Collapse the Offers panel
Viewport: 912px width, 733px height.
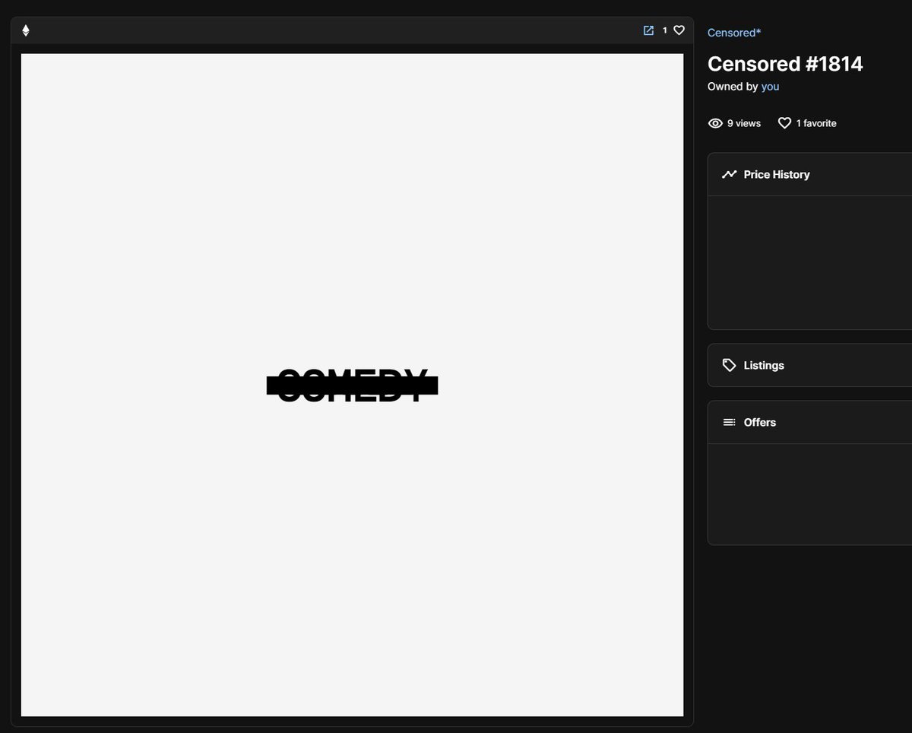(x=810, y=422)
